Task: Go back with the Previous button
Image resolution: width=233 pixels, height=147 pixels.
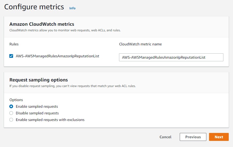Action: pyautogui.click(x=193, y=137)
